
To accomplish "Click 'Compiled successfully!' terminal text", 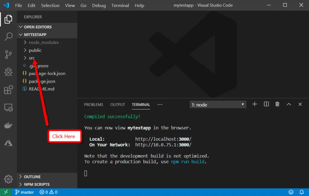I will (112, 116).
